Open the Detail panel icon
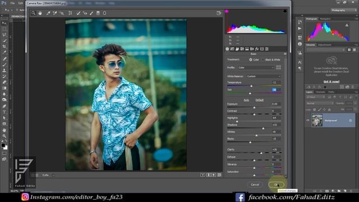This screenshot has height=202, width=359. pos(237,49)
